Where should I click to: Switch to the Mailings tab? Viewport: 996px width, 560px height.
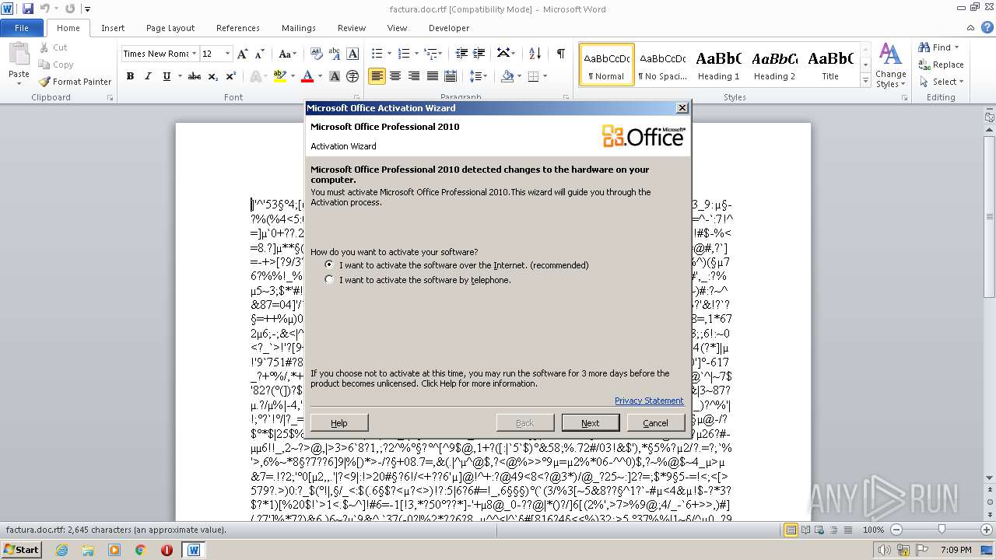[299, 28]
